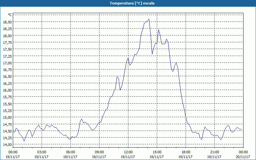Click the 16,00 value on temperature axis
The width and height of the screenshot is (256, 160).
coord(7,90)
